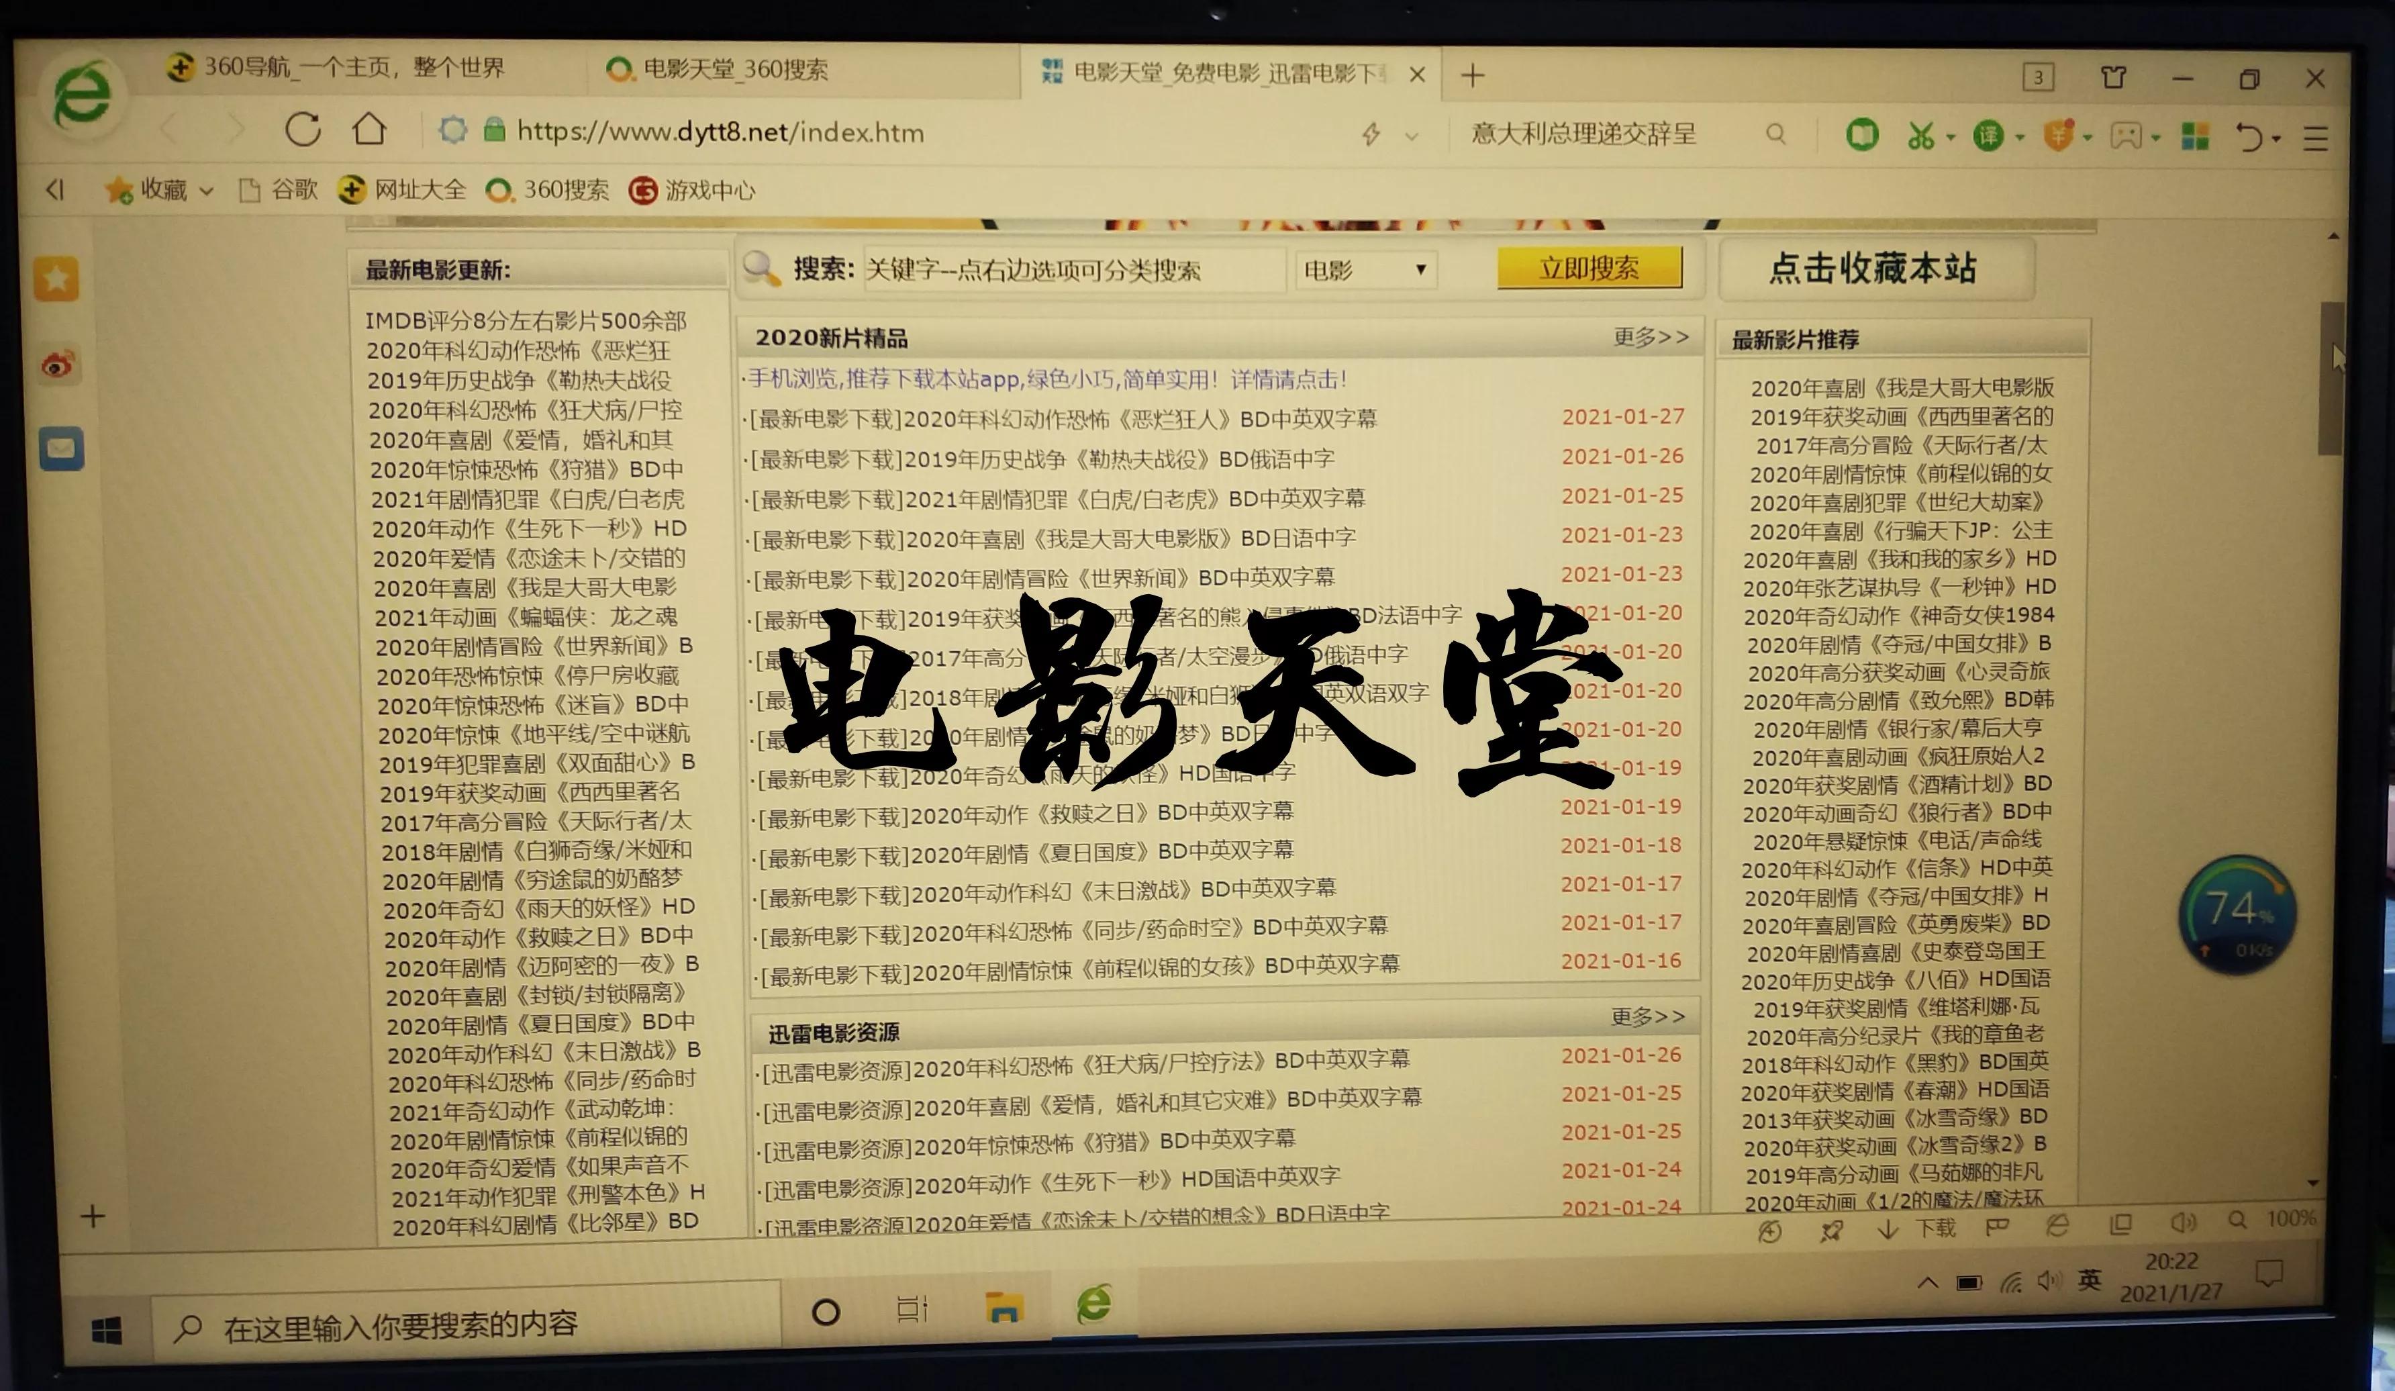Open the browser apps grid icon
This screenshot has height=1391, width=2395.
click(2196, 136)
